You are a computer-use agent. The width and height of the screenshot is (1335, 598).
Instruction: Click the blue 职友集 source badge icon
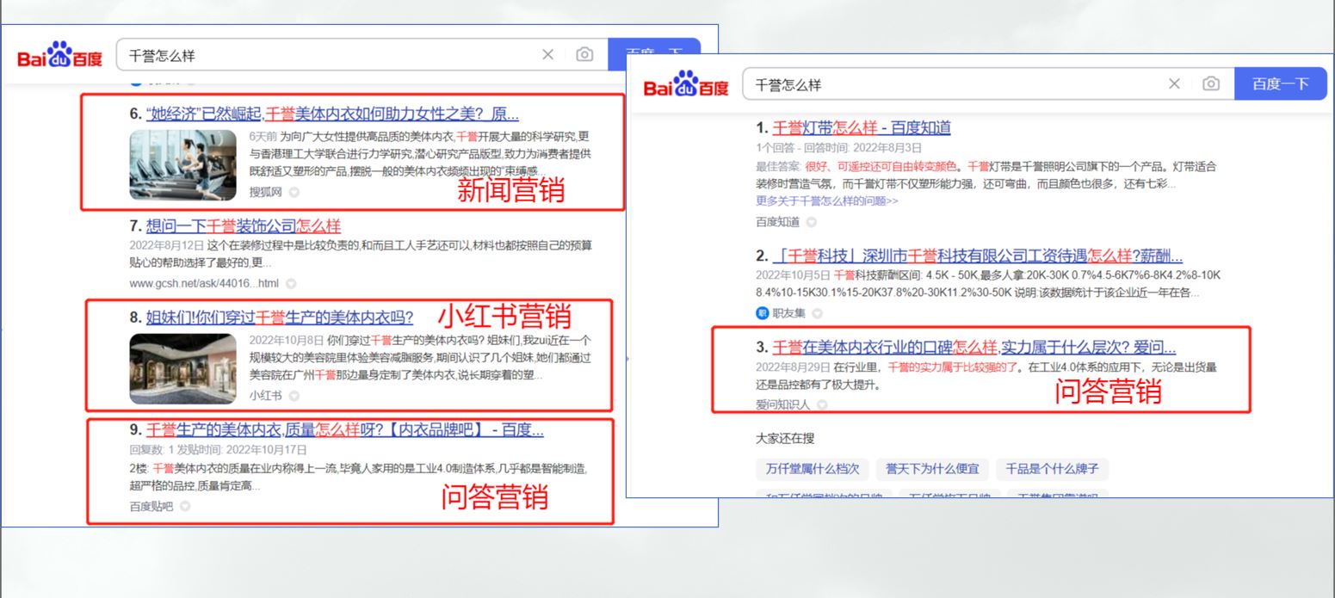[x=762, y=313]
